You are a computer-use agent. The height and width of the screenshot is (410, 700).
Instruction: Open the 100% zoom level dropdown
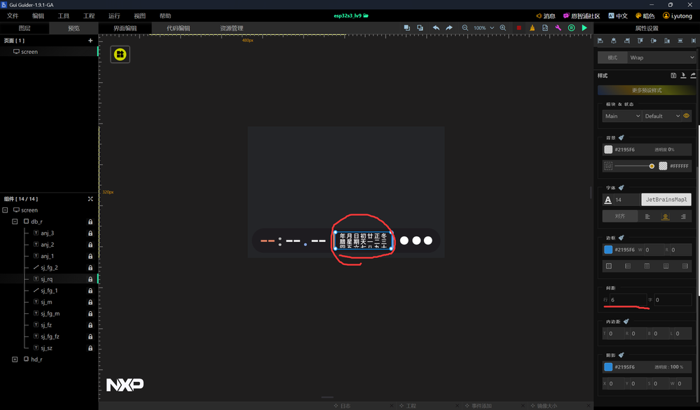point(484,28)
